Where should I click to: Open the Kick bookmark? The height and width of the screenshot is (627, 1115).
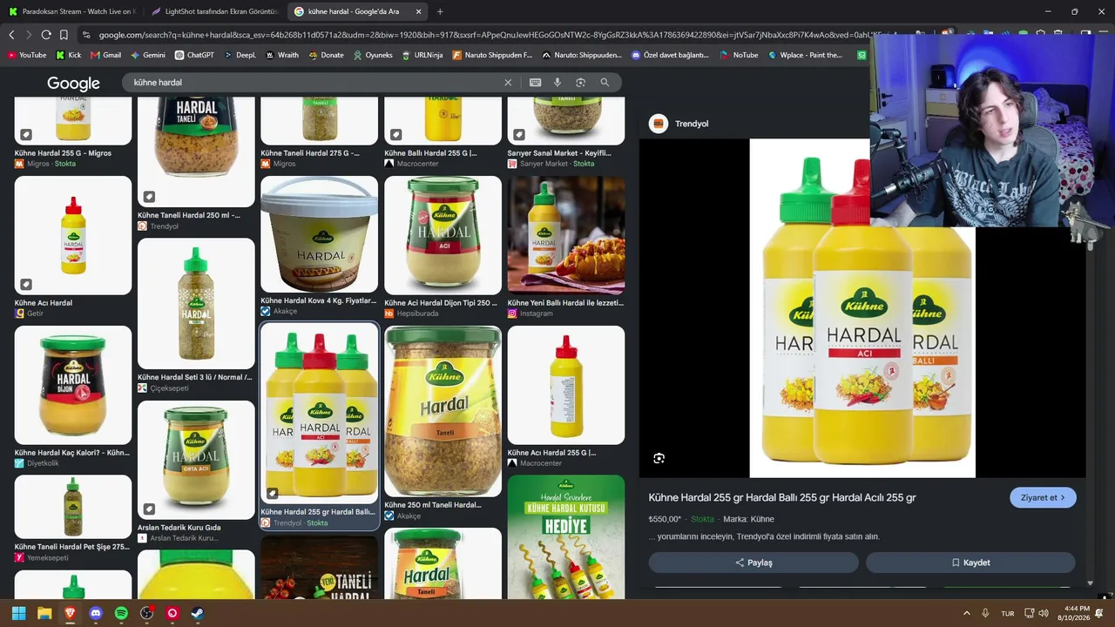[x=69, y=55]
